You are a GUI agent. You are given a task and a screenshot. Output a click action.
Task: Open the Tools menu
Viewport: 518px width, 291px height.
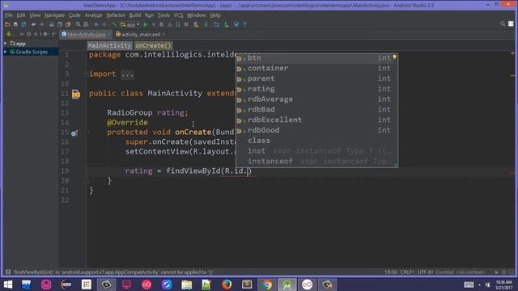pyautogui.click(x=163, y=15)
